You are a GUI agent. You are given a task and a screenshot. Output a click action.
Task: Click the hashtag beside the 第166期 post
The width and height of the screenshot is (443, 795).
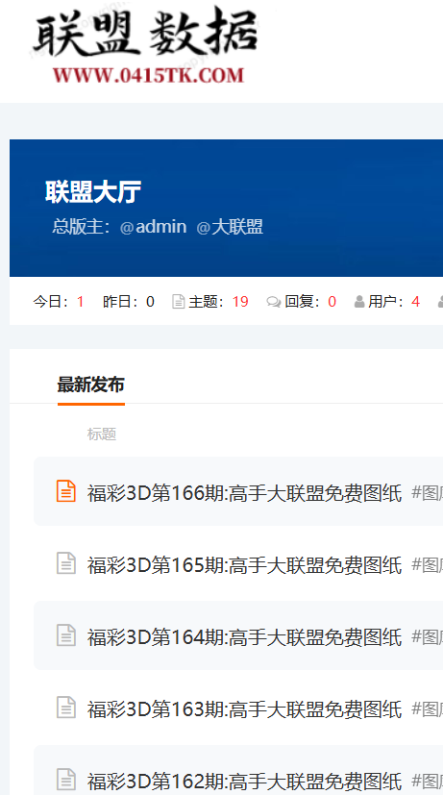click(x=427, y=493)
